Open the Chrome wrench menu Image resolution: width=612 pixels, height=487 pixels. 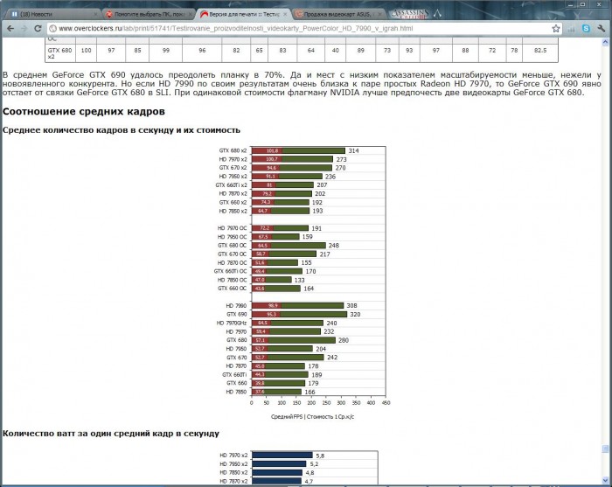[x=602, y=29]
